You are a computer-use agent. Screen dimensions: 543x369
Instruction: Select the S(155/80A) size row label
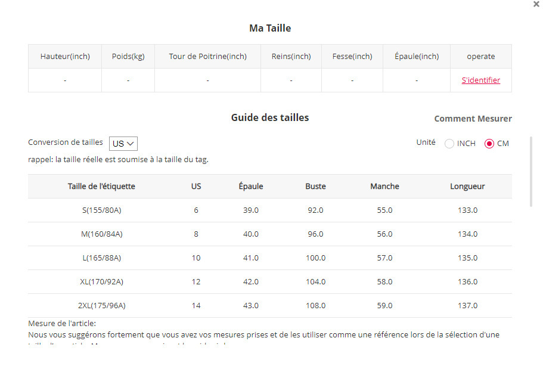tap(101, 210)
